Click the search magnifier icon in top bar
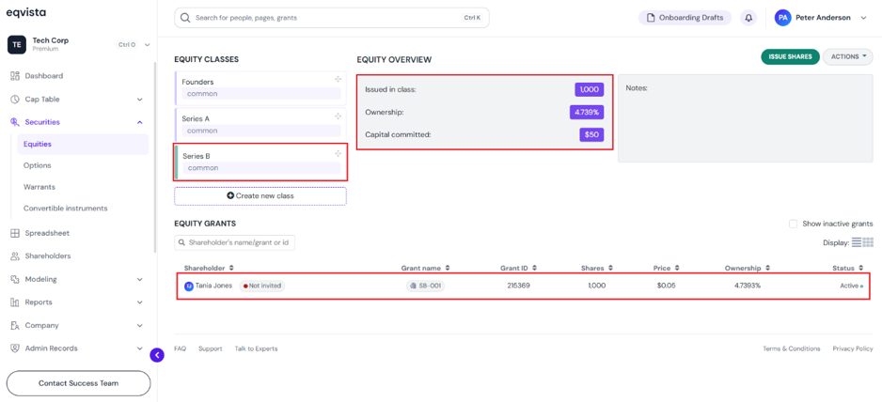This screenshot has height=402, width=882. [185, 18]
